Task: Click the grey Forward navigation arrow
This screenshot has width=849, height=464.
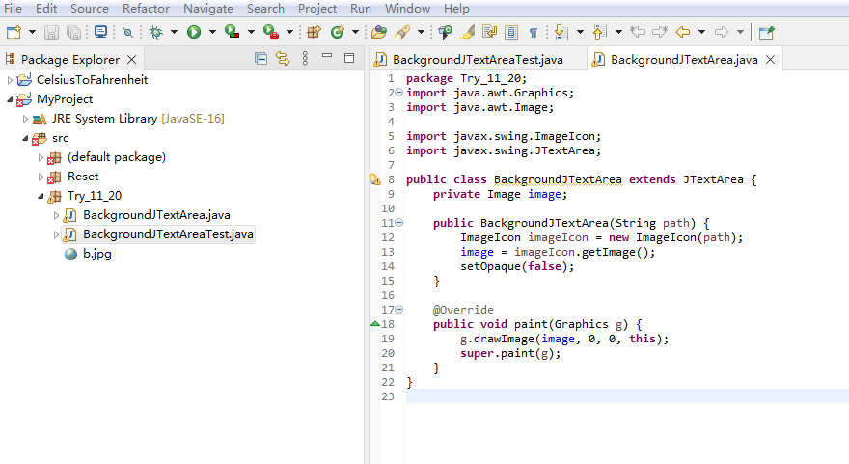Action: coord(722,32)
